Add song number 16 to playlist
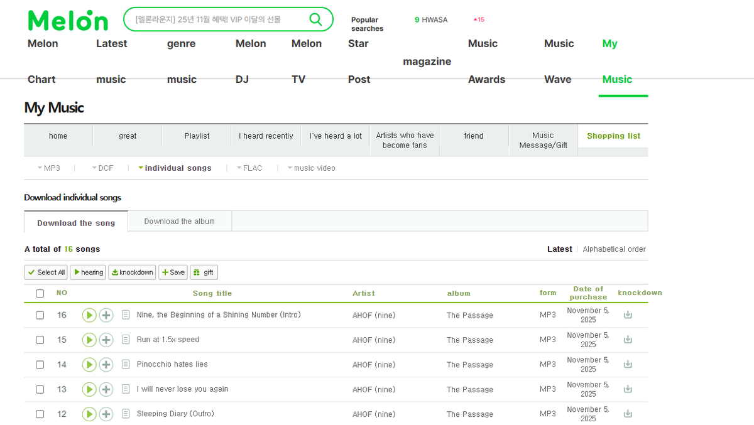Screen dimensions: 754x425 click(106, 315)
